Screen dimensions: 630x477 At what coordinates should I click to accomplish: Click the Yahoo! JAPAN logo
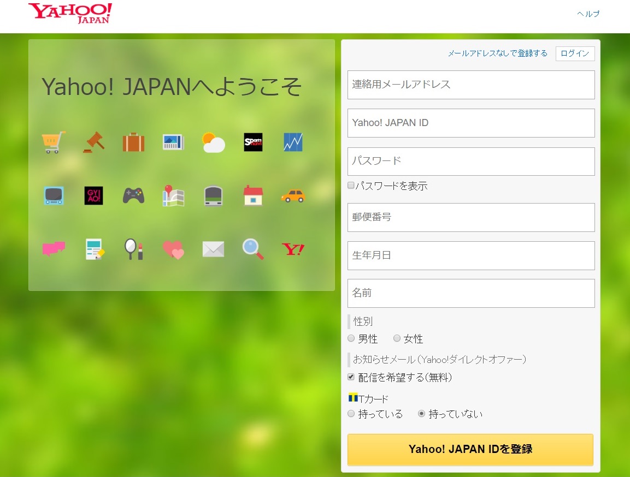[x=70, y=14]
